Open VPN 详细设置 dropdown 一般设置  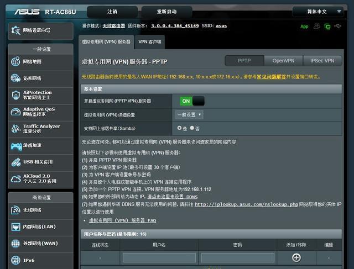pos(189,115)
